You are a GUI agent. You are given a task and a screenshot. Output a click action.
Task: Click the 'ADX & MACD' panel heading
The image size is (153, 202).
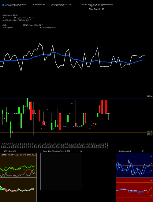[x=10, y=151]
